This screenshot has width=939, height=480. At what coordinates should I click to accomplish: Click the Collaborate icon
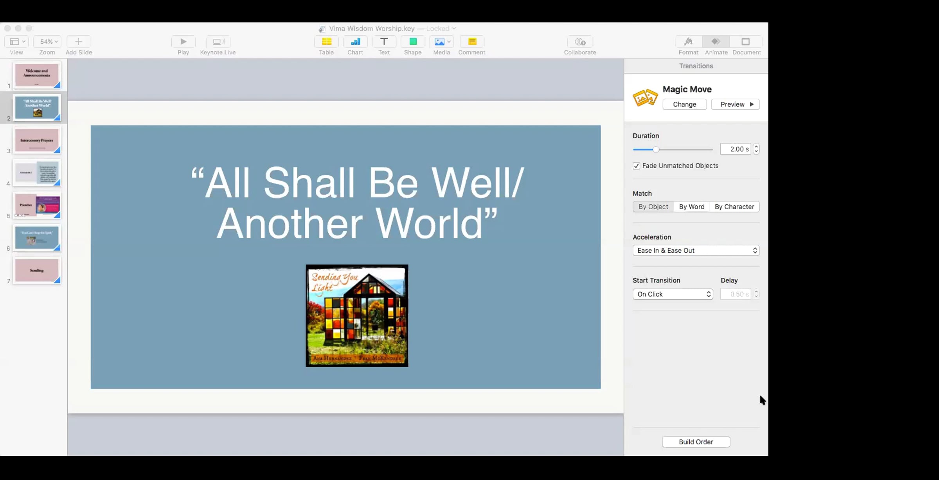pos(580,42)
